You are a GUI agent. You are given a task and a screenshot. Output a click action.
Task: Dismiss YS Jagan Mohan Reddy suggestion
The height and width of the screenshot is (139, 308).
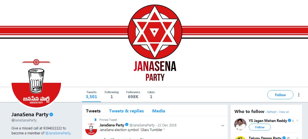click(x=297, y=121)
